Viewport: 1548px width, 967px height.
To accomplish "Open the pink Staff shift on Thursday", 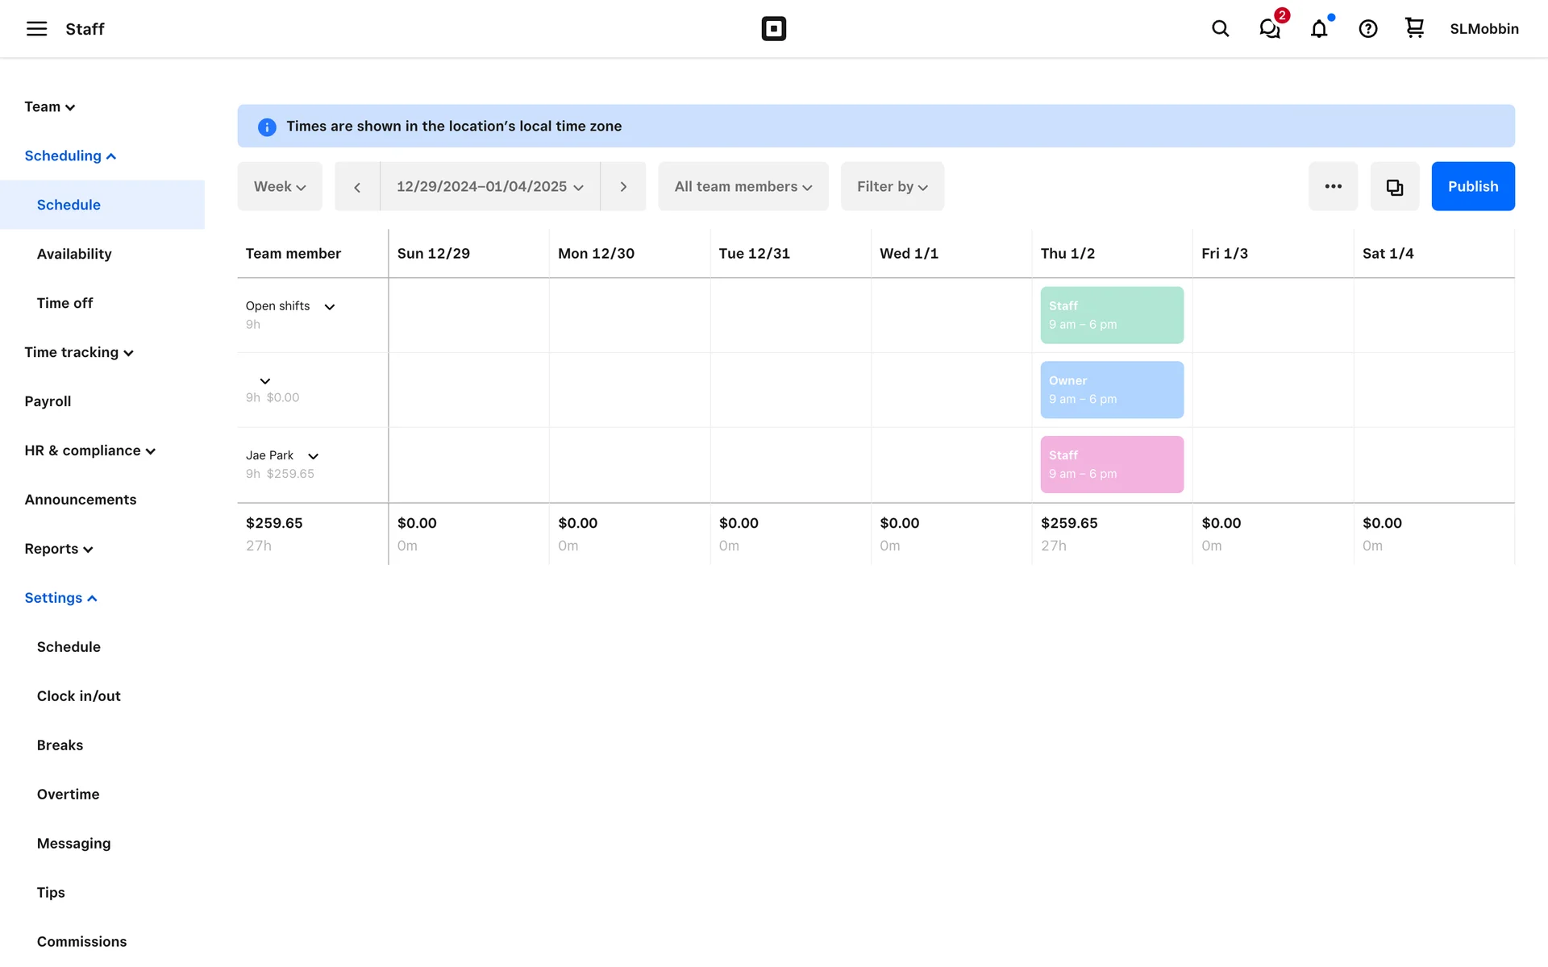I will click(x=1111, y=464).
